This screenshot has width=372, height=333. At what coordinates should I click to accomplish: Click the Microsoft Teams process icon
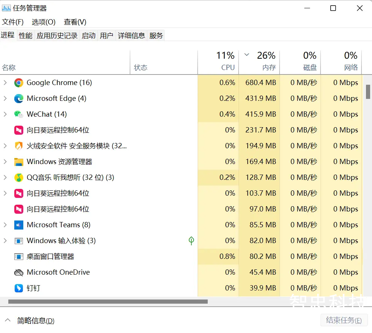tap(19, 225)
